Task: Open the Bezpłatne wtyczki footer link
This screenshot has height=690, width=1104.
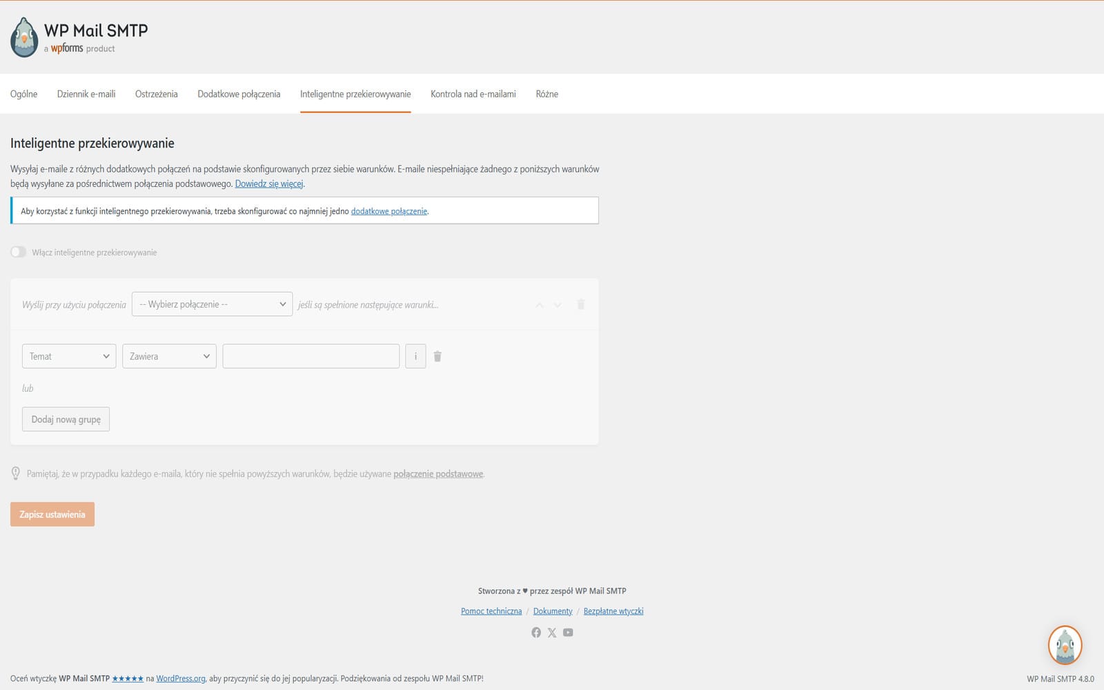Action: pyautogui.click(x=613, y=611)
